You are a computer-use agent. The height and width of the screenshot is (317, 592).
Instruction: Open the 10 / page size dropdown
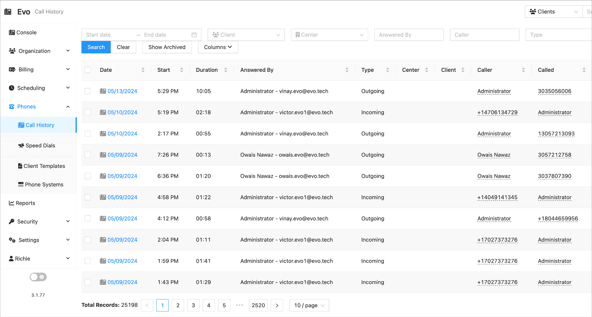click(x=309, y=305)
